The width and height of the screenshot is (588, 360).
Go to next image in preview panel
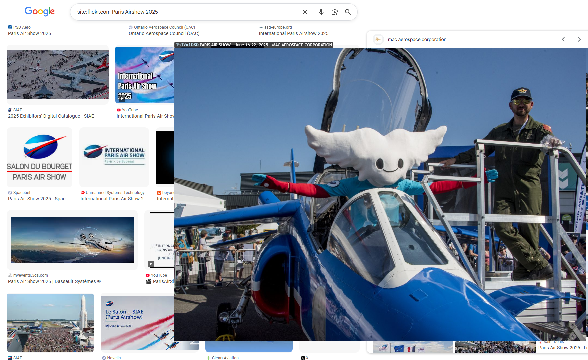(579, 39)
